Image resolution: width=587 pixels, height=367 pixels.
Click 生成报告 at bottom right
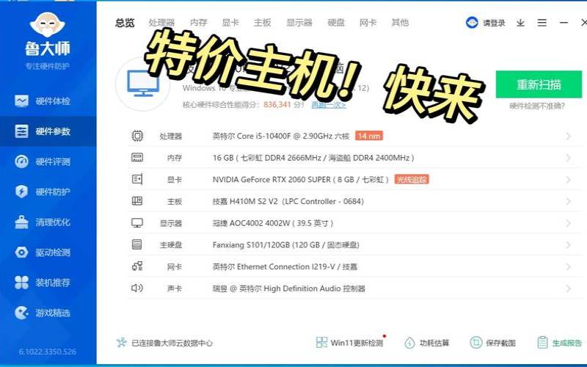pos(560,343)
